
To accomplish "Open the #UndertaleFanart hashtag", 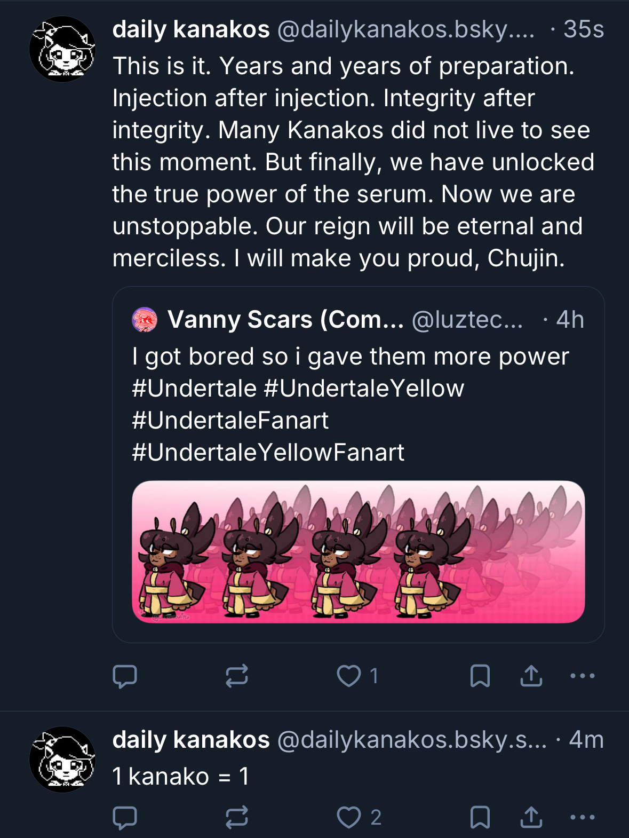I will click(230, 421).
